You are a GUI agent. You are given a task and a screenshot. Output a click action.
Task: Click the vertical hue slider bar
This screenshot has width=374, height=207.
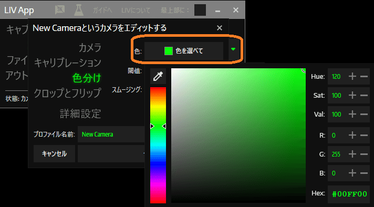coord(158,145)
